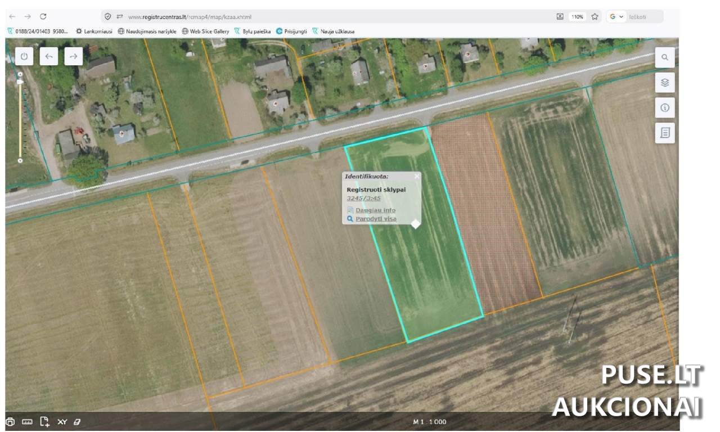Viewport: 720px width, 432px height.
Task: Select the eraser clear tool
Action: (78, 422)
